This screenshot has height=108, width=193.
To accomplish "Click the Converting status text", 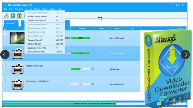I will point(114,69).
